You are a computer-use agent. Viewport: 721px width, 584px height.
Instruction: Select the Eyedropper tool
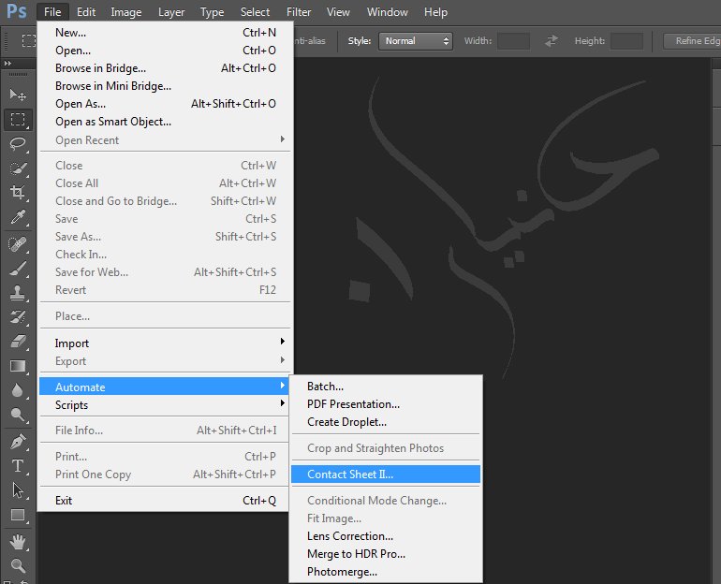tap(18, 216)
